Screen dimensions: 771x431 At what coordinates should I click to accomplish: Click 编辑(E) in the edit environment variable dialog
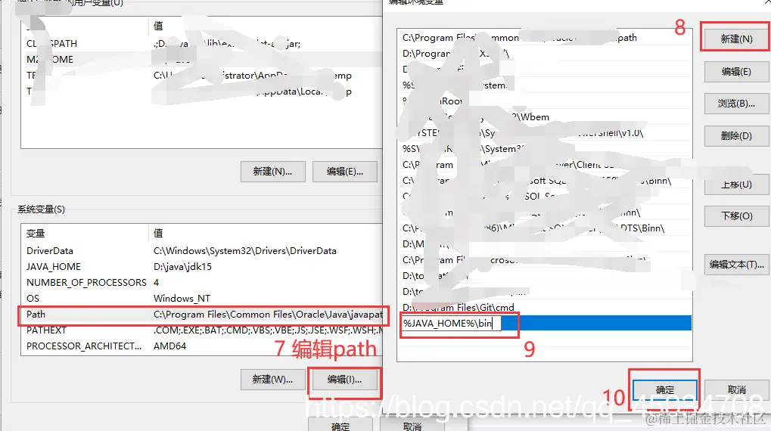pyautogui.click(x=736, y=72)
